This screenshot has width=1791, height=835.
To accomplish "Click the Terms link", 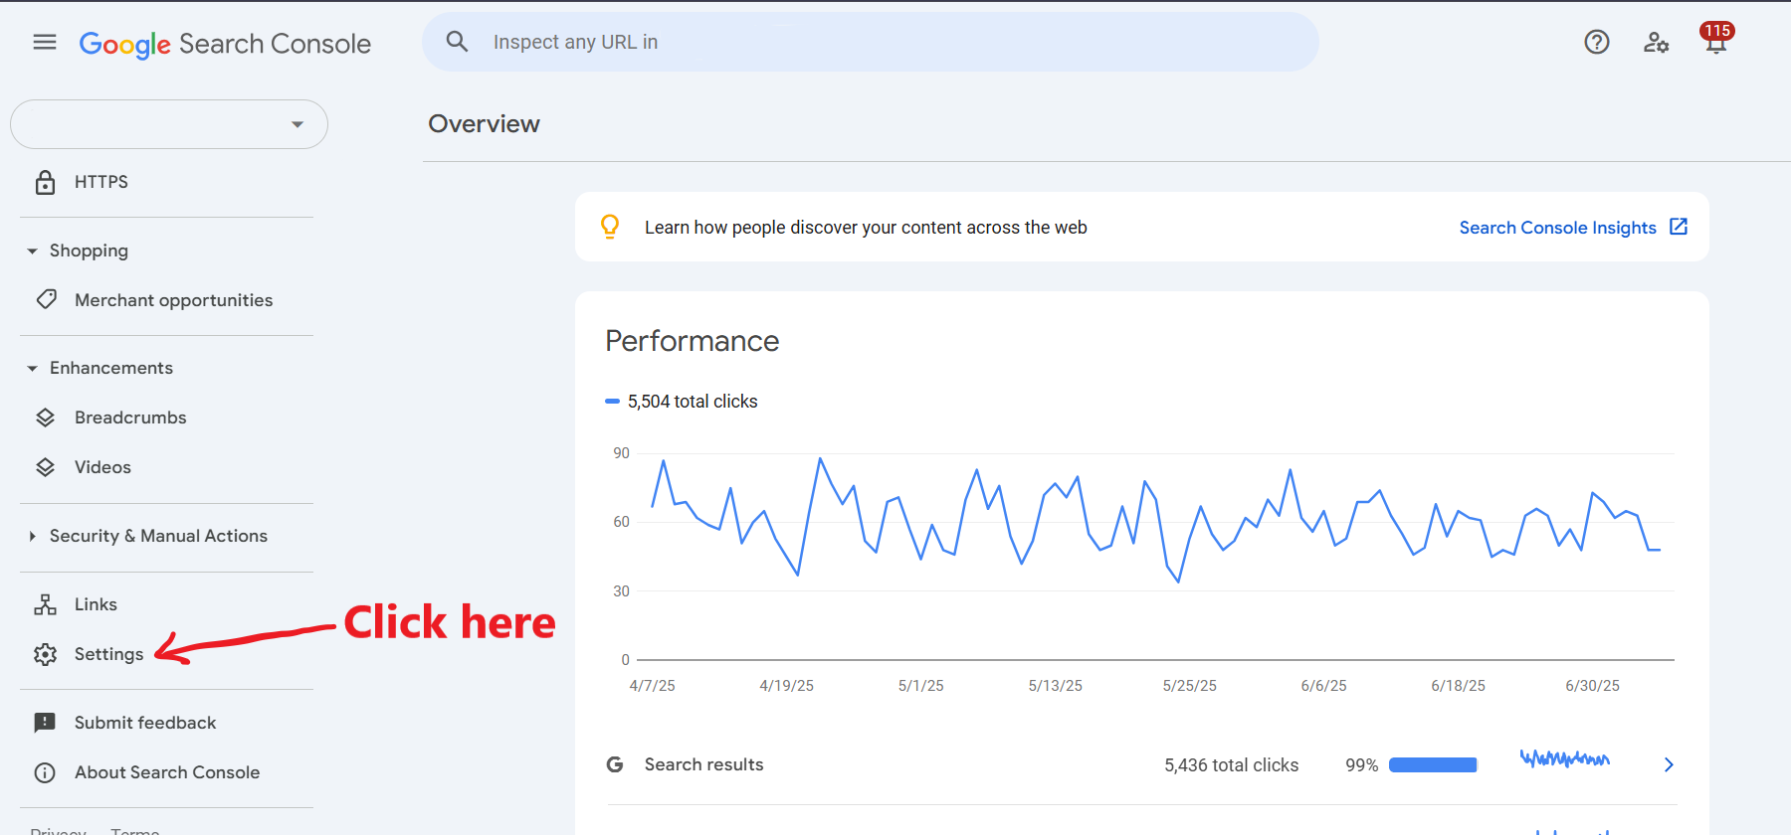I will coord(135,831).
